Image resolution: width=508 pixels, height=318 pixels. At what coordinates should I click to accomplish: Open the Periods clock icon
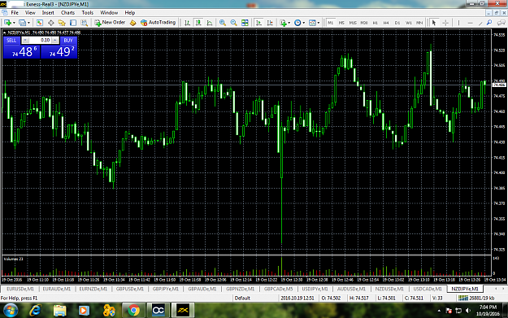[x=297, y=23]
